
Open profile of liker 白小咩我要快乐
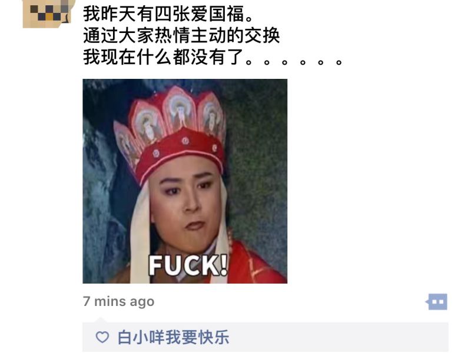click(x=173, y=337)
